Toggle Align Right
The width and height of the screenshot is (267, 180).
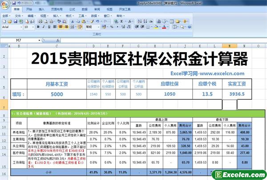pyautogui.click(x=66, y=27)
